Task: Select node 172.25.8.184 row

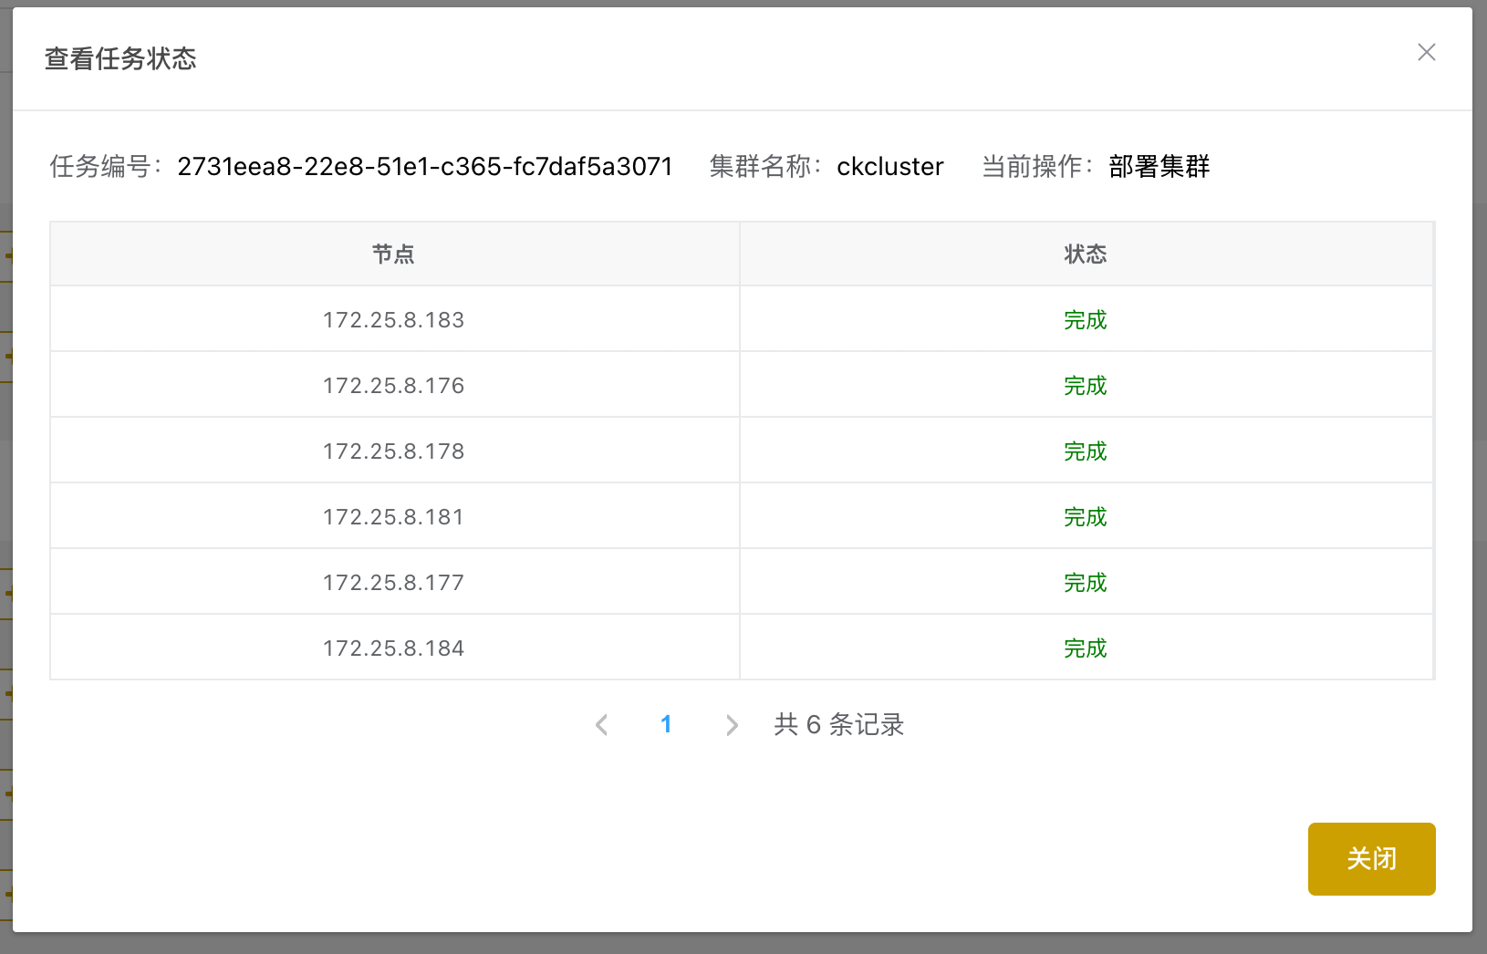Action: (x=393, y=648)
